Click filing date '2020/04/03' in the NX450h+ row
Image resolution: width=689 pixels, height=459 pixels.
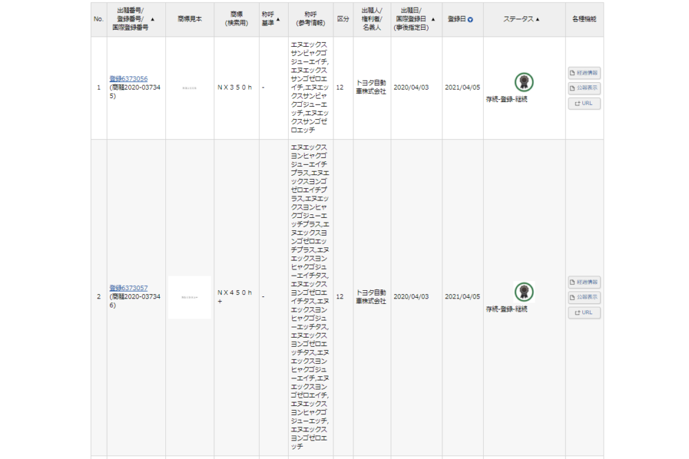coord(411,297)
